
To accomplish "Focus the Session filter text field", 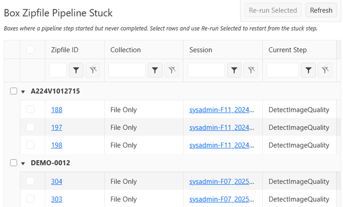I will click(206, 70).
